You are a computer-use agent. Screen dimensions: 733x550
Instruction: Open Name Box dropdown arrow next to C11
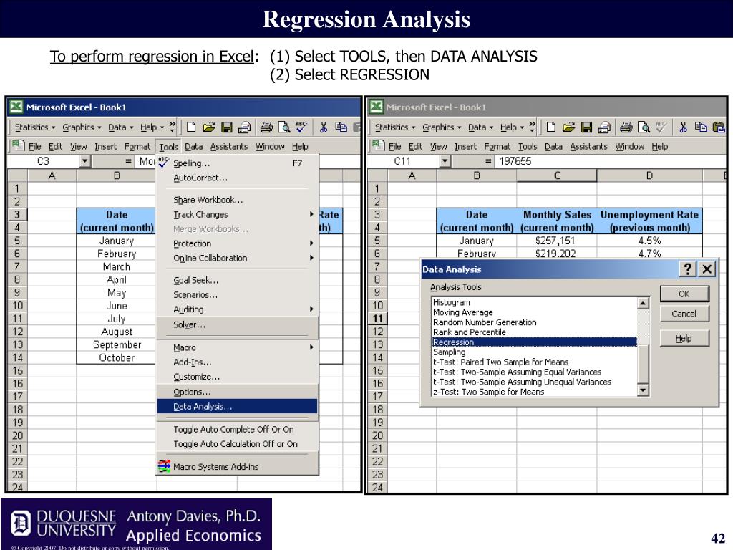pyautogui.click(x=445, y=161)
